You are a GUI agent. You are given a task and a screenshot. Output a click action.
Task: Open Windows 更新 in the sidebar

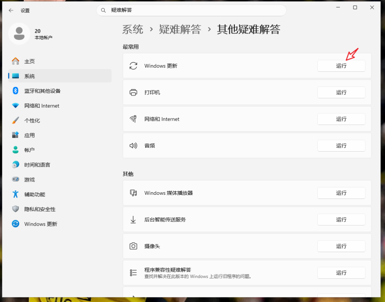tap(60, 224)
